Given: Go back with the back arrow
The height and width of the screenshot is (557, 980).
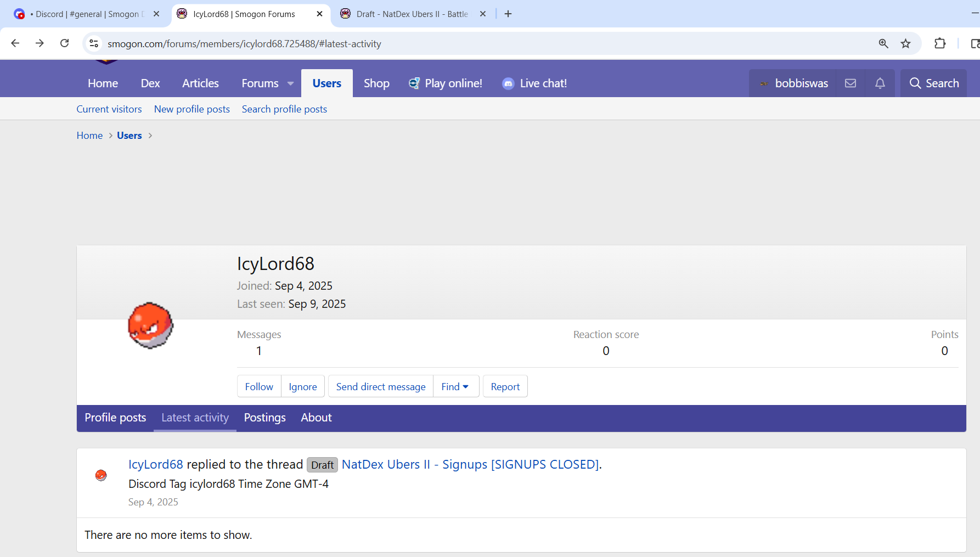Looking at the screenshot, I should point(15,43).
